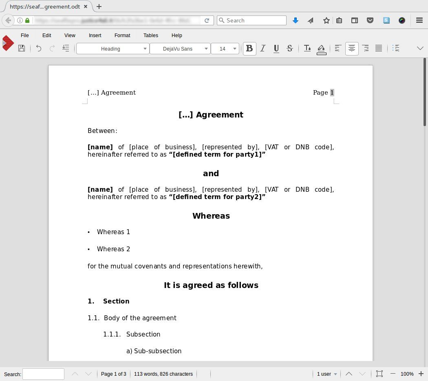428x381 pixels.
Task: Expand the hidden toolbar items chevron
Action: point(420,49)
